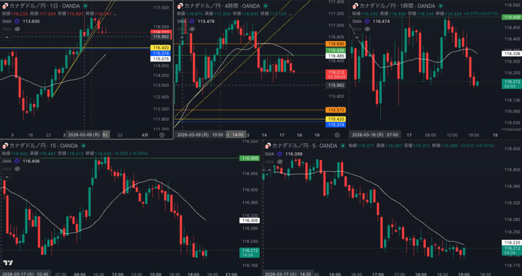Click the orange 116.690 price label on 4時間 chart

(x=335, y=44)
